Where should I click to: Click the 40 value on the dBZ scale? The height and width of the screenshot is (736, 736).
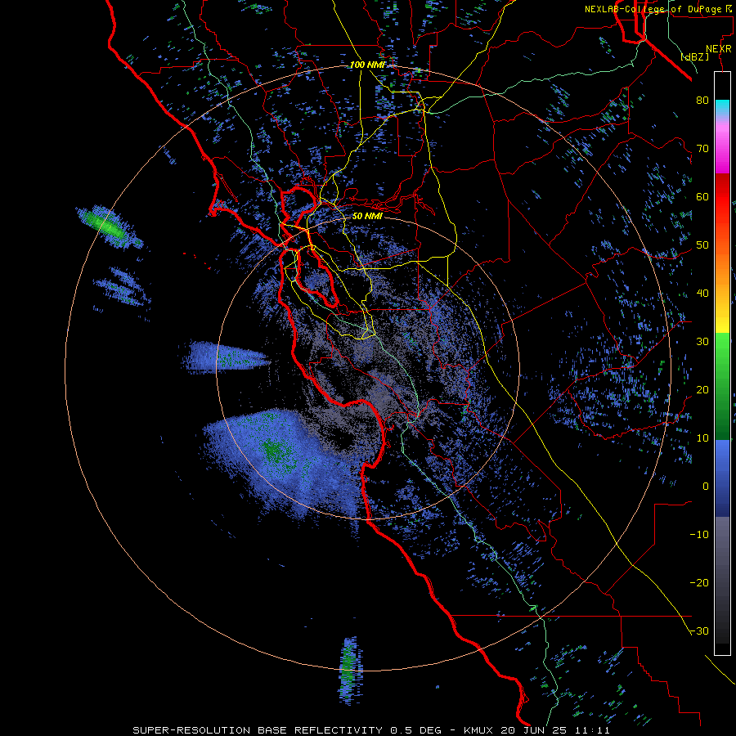(702, 293)
